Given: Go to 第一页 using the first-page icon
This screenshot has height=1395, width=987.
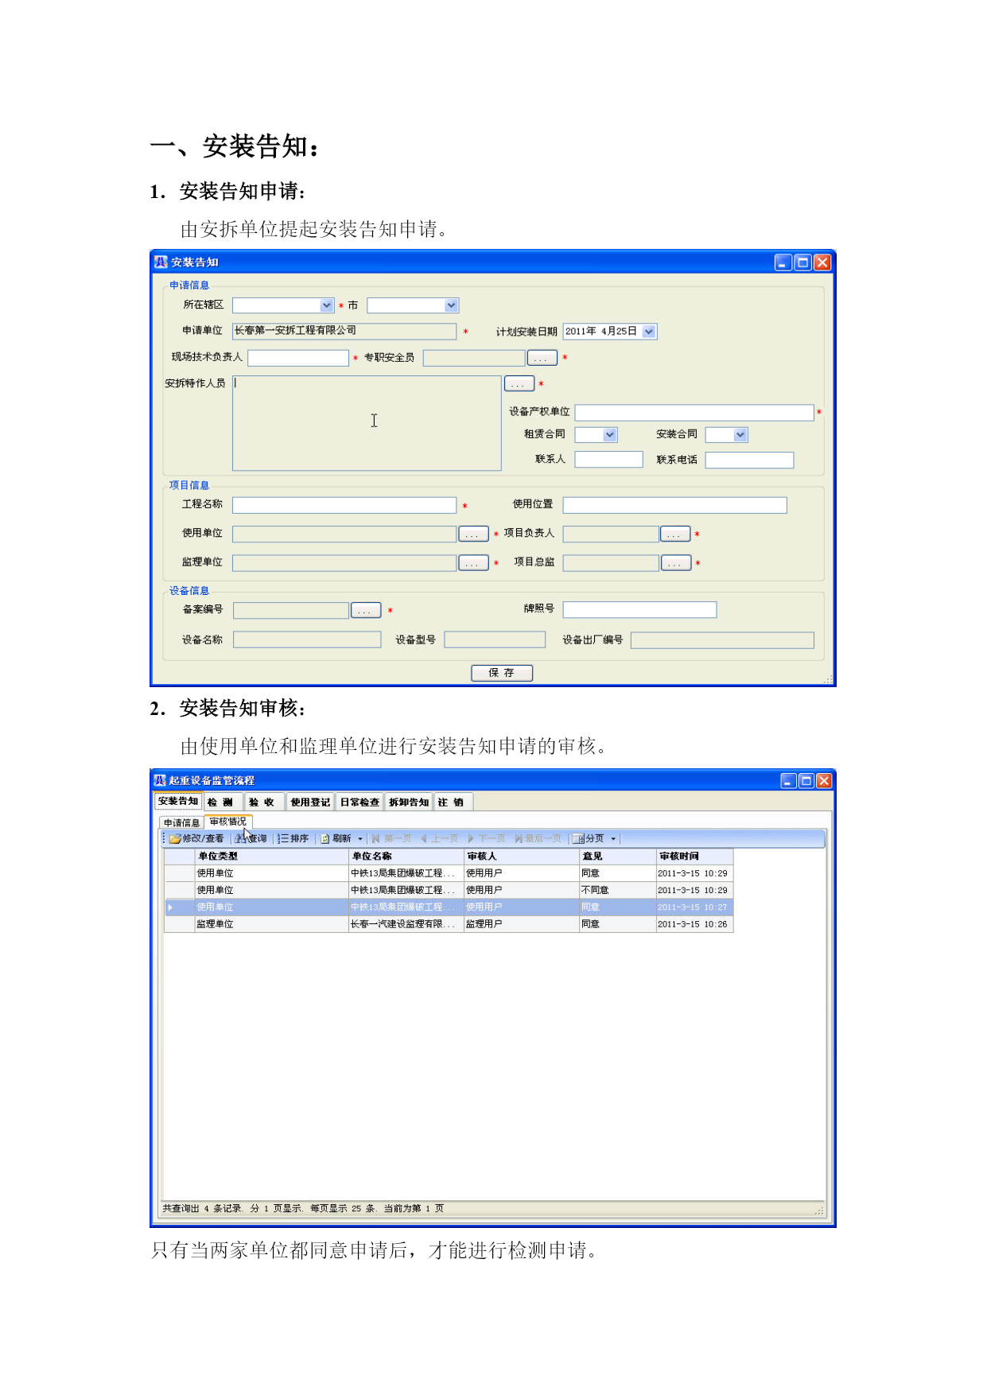Looking at the screenshot, I should pyautogui.click(x=376, y=839).
